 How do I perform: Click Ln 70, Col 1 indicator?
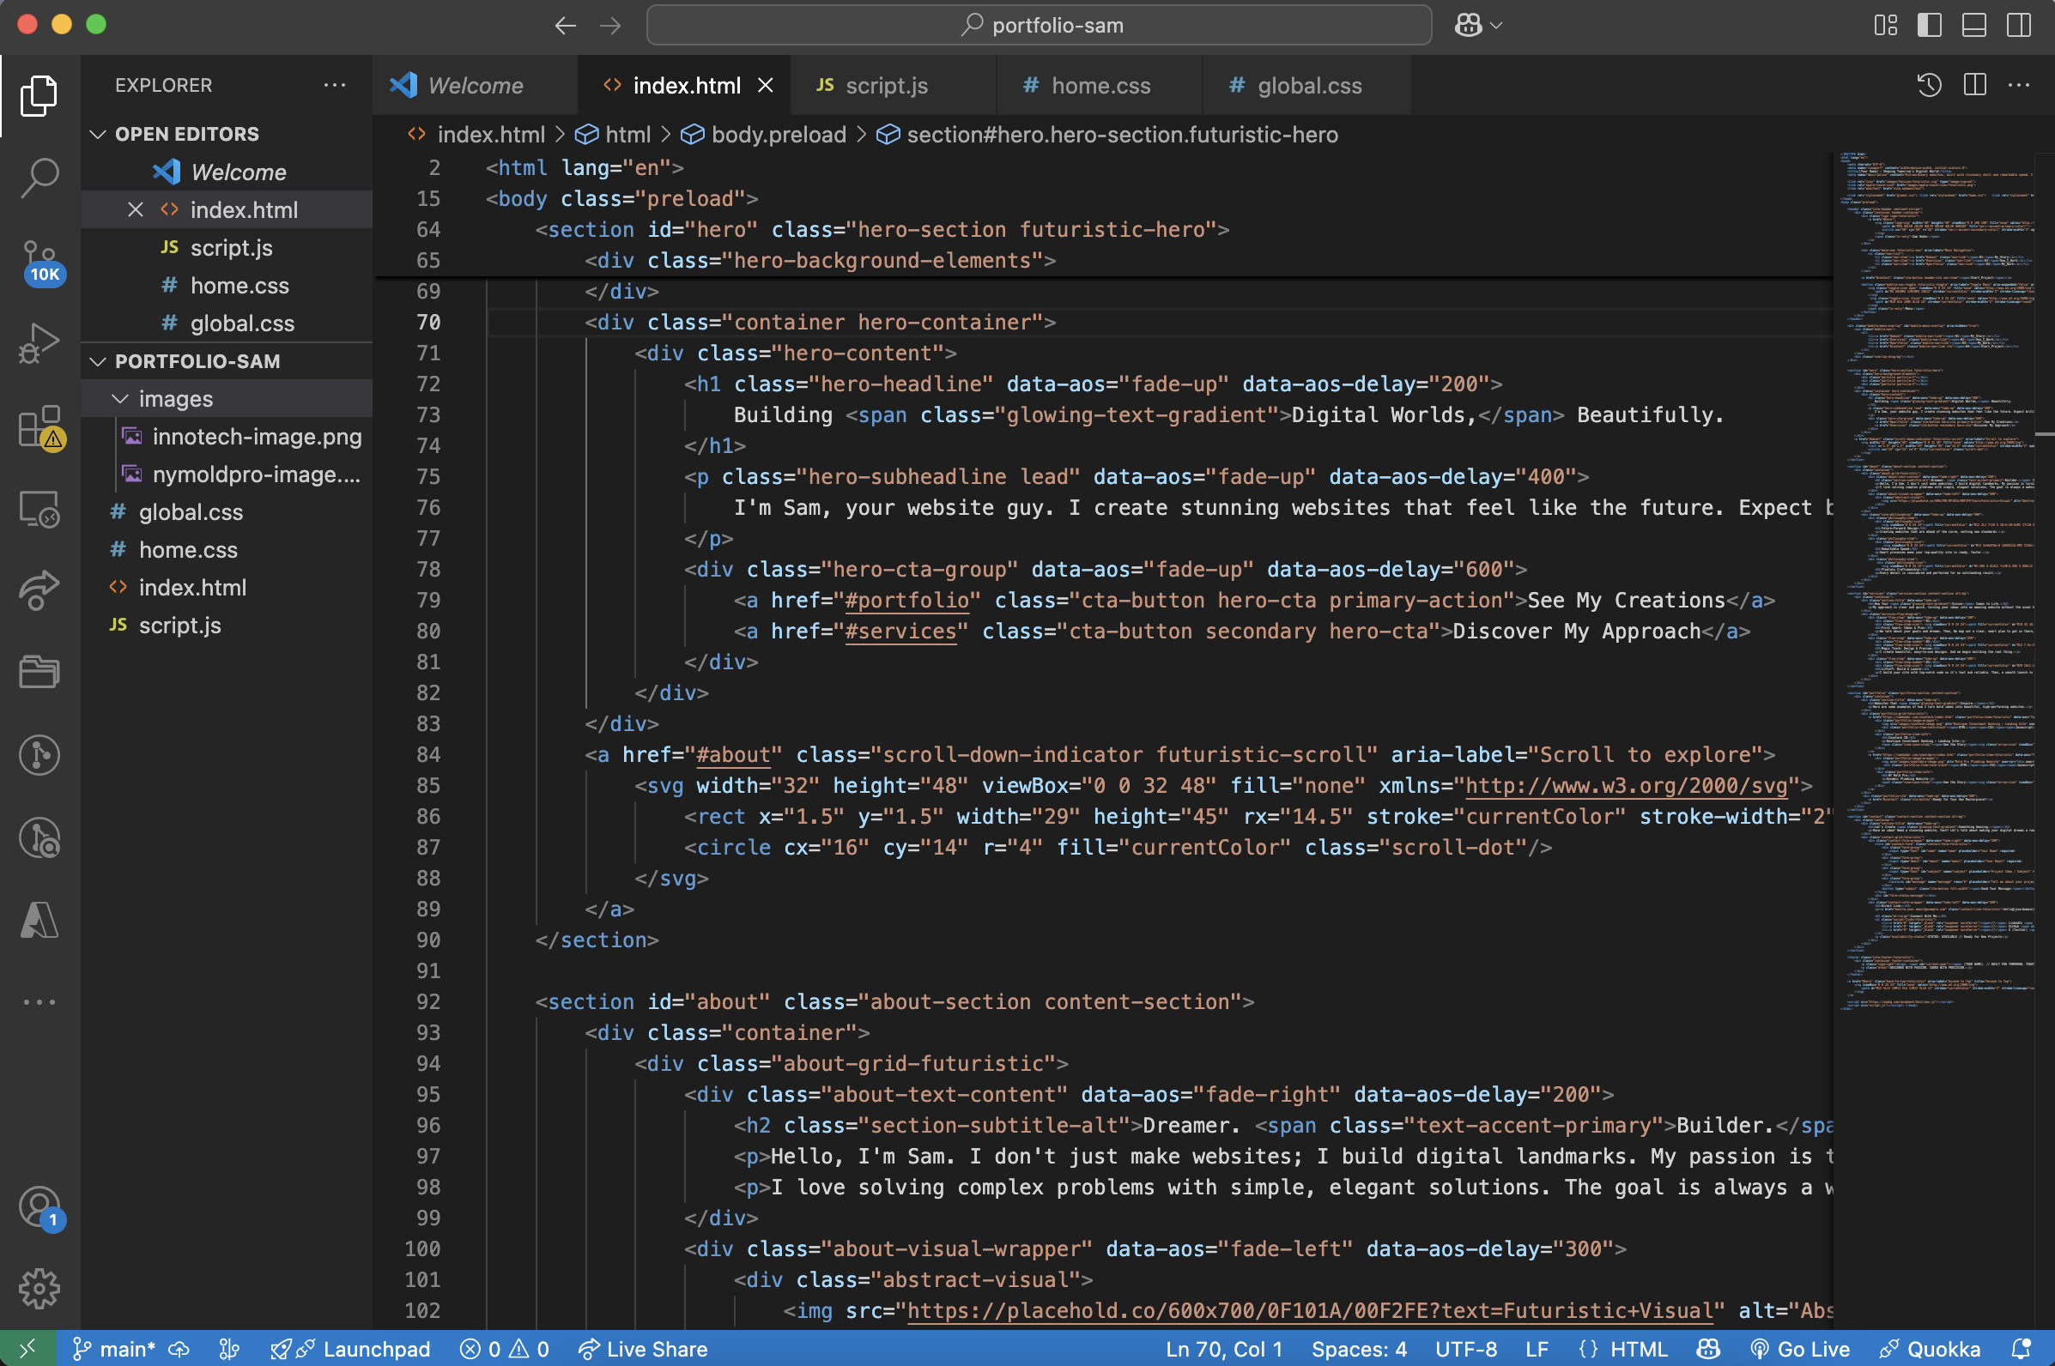(1223, 1350)
